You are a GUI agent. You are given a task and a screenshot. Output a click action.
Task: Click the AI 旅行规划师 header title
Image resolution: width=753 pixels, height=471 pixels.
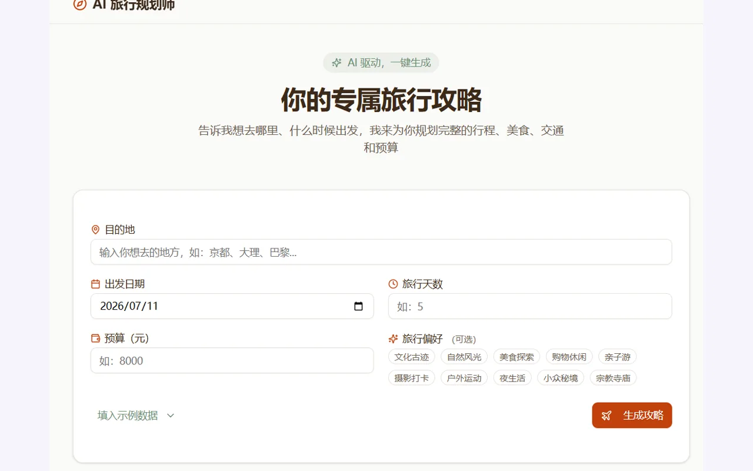(x=134, y=5)
